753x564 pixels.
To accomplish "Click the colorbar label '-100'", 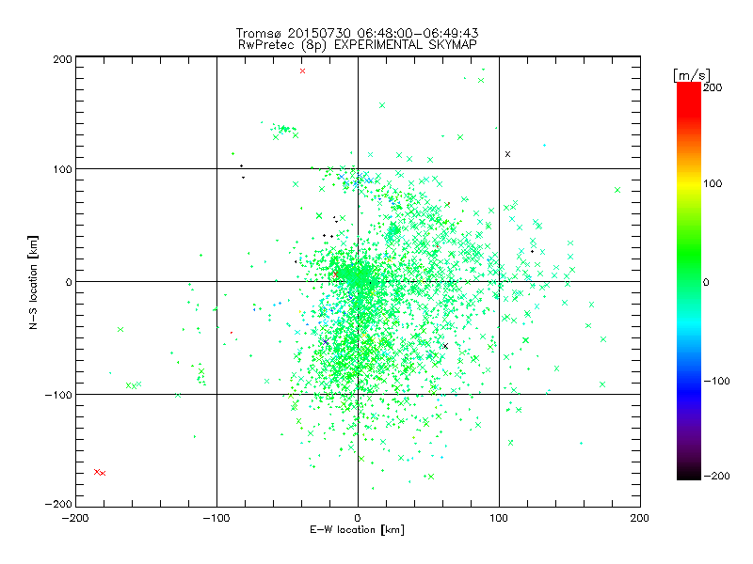I will click(x=716, y=382).
